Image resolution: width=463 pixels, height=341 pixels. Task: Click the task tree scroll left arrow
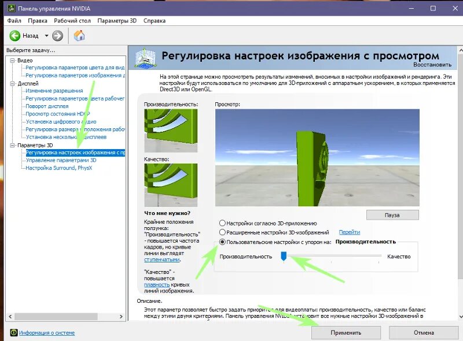10,317
